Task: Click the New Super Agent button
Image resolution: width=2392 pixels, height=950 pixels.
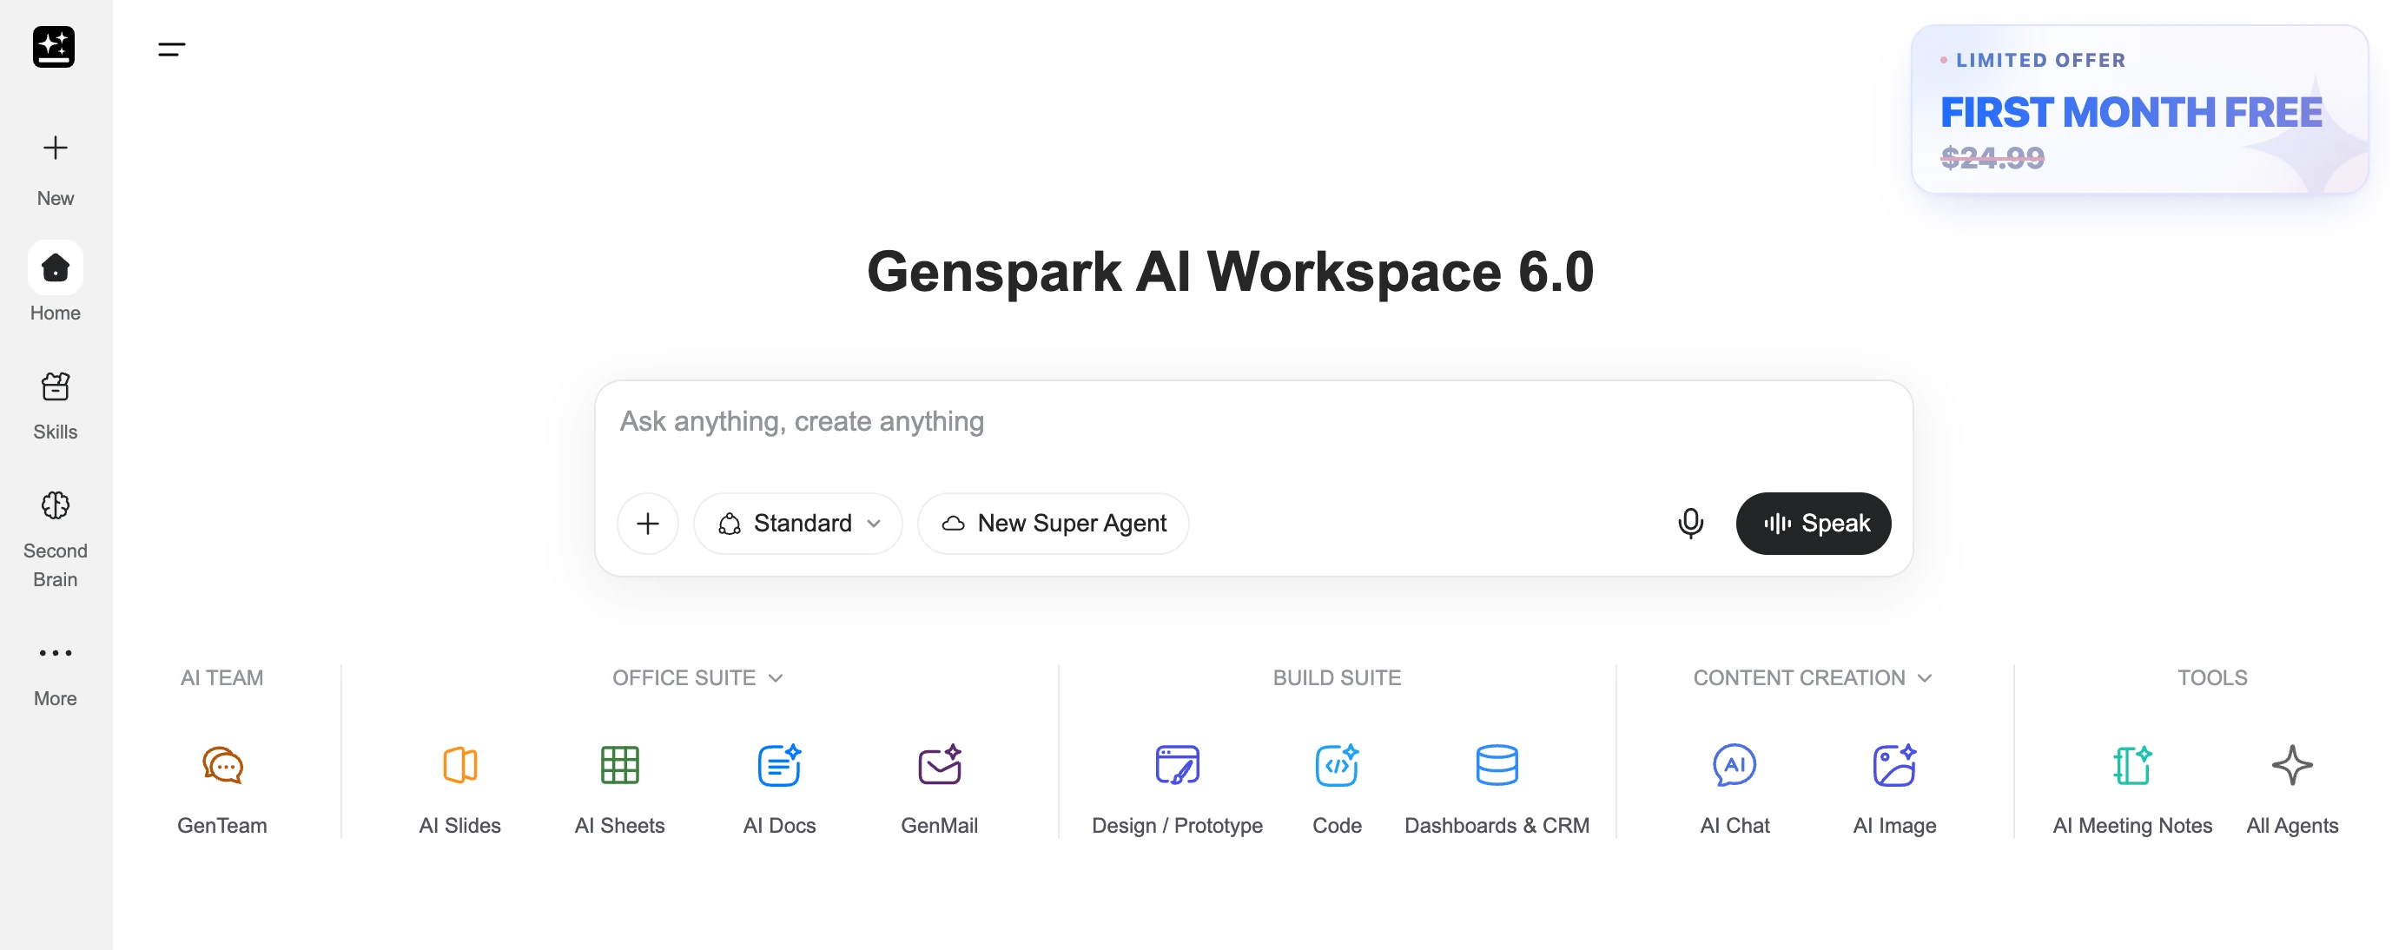Action: coord(1052,524)
